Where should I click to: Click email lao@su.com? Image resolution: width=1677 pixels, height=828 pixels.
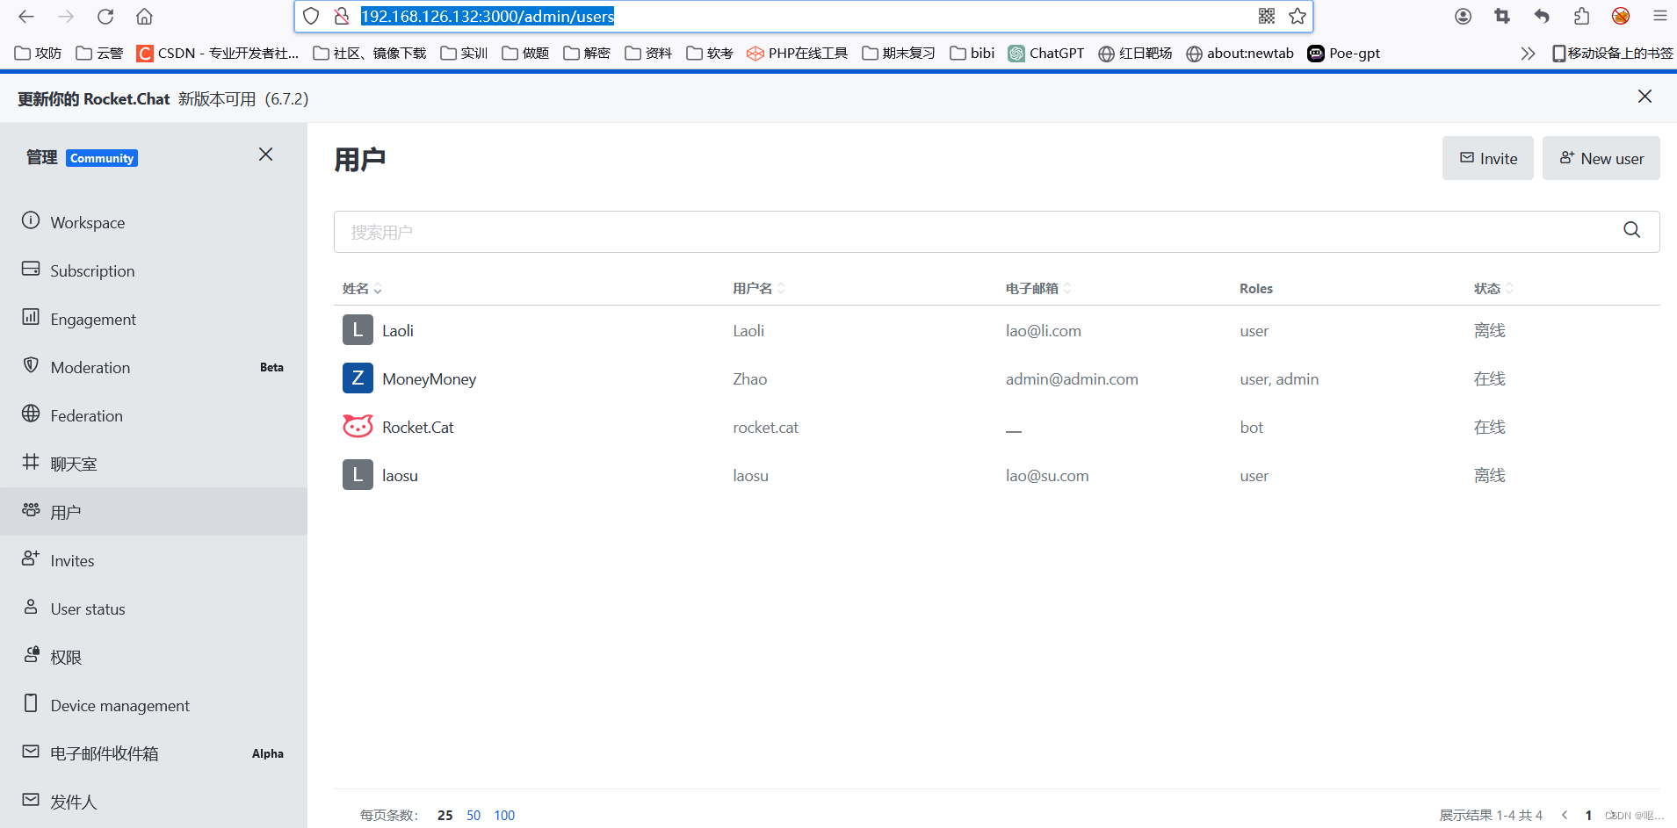click(x=1047, y=476)
